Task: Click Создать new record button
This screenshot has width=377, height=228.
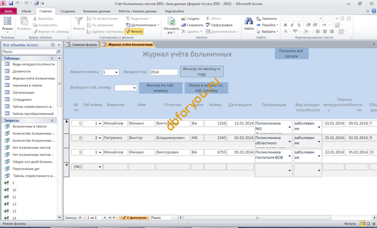Action: [x=190, y=19]
